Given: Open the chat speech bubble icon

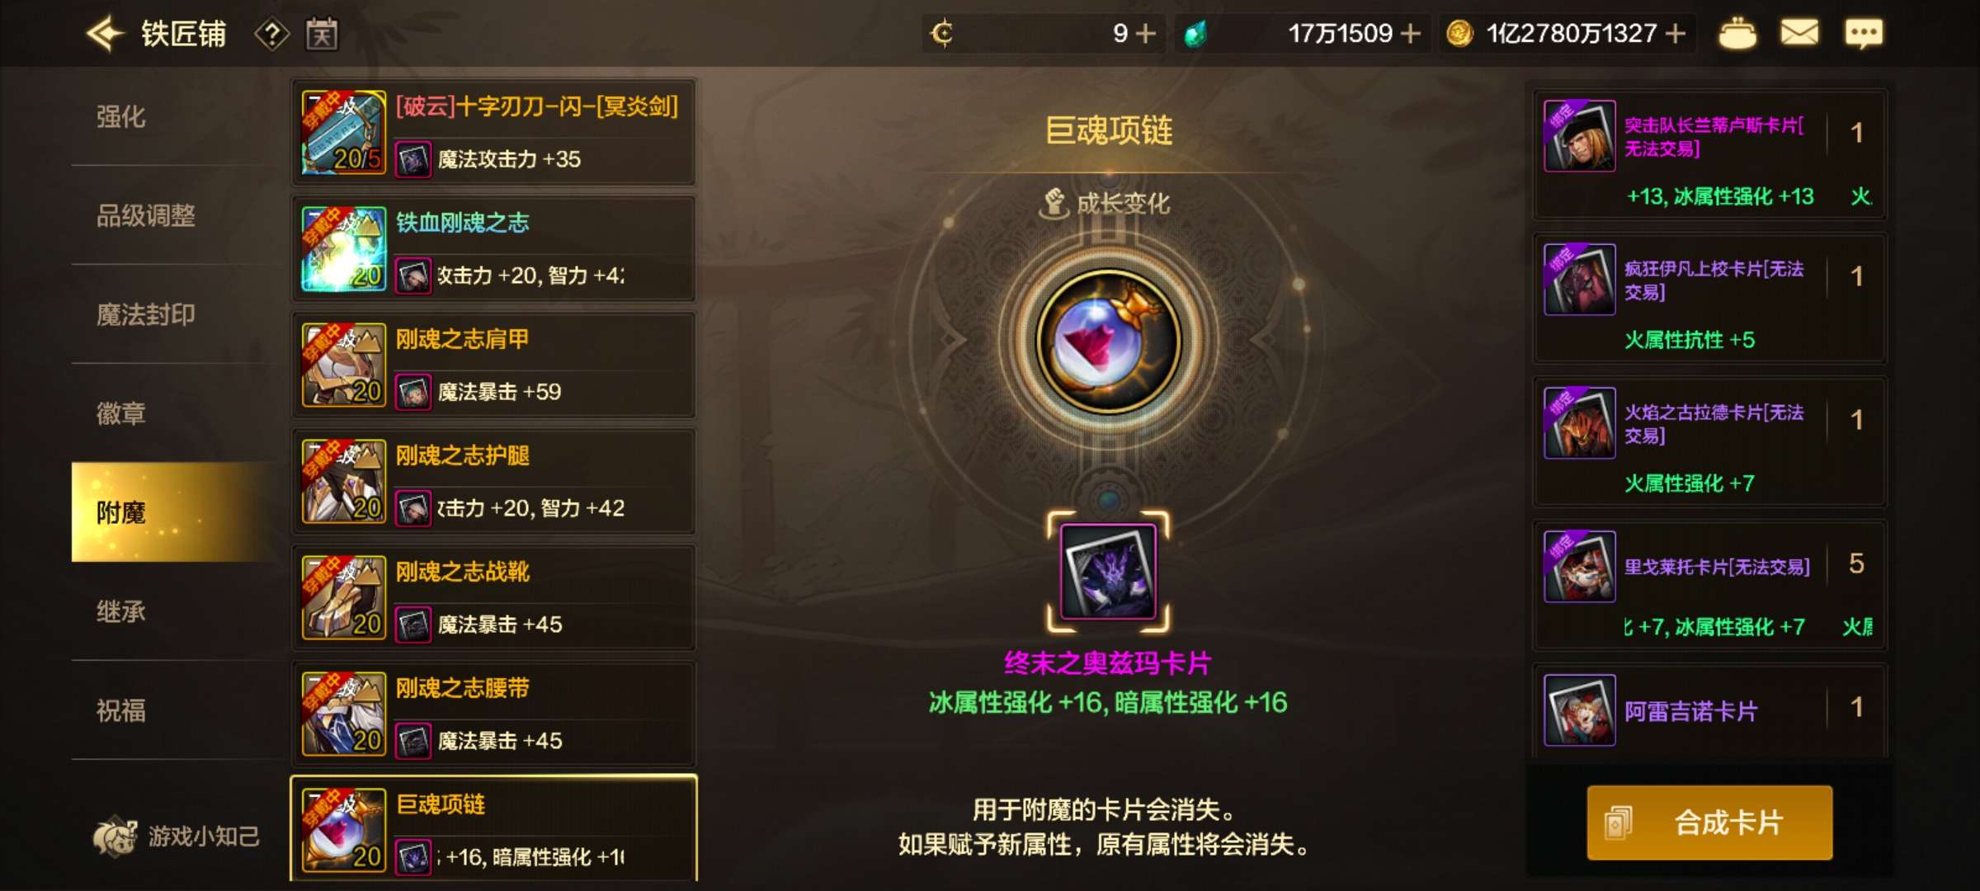Looking at the screenshot, I should coord(1864,34).
